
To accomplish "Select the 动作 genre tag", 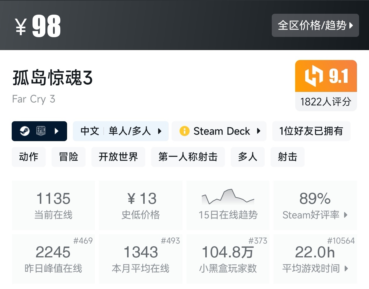I will 29,157.
